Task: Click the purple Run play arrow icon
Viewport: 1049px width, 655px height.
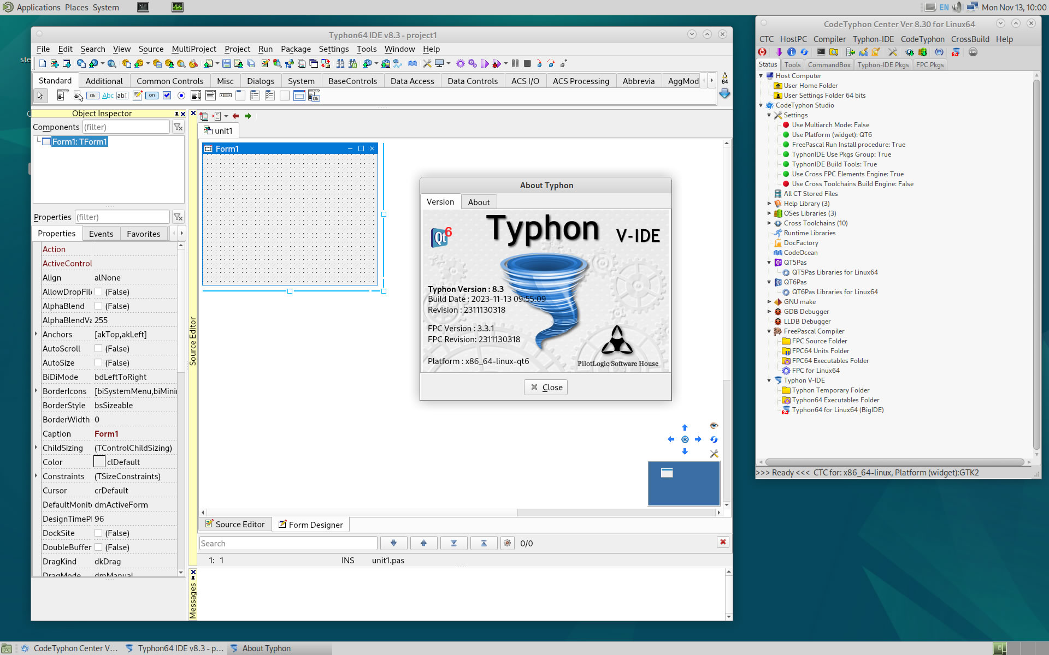Action: (x=485, y=63)
